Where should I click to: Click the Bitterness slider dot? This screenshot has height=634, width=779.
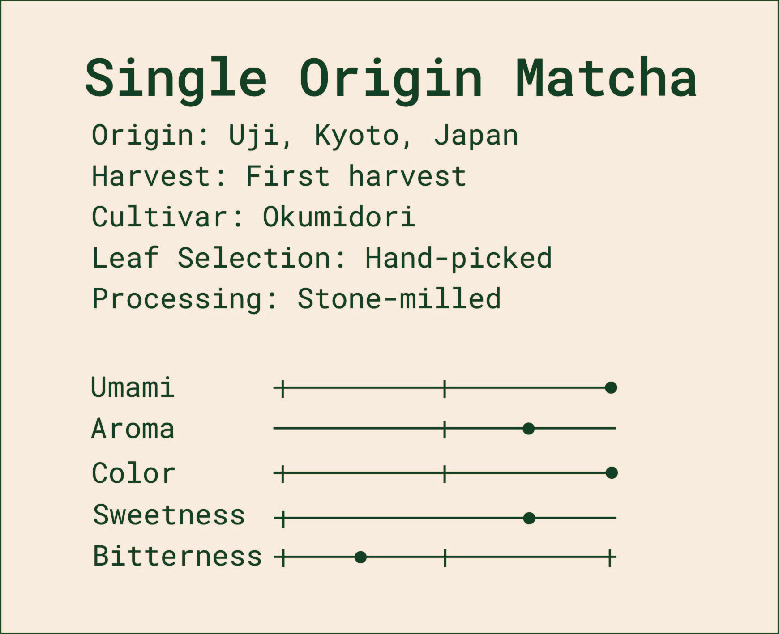pyautogui.click(x=360, y=557)
